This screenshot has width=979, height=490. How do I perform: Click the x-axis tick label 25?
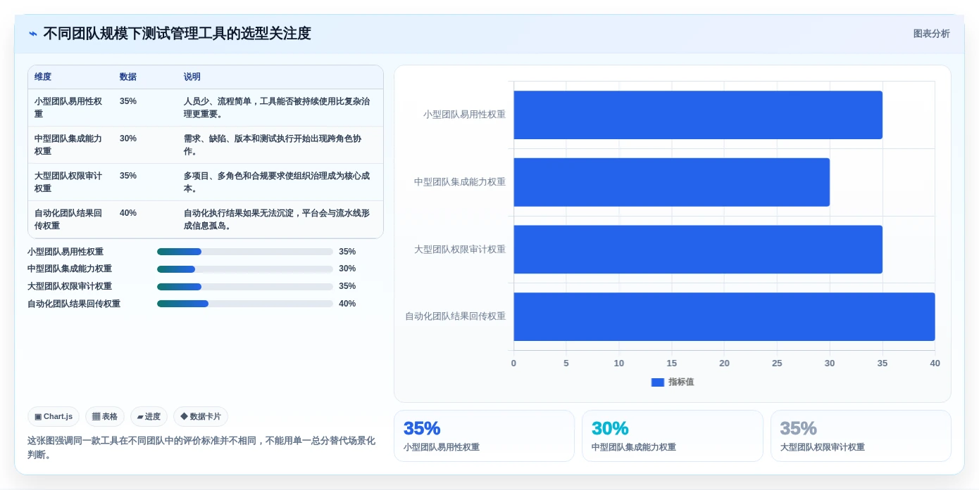coord(777,363)
